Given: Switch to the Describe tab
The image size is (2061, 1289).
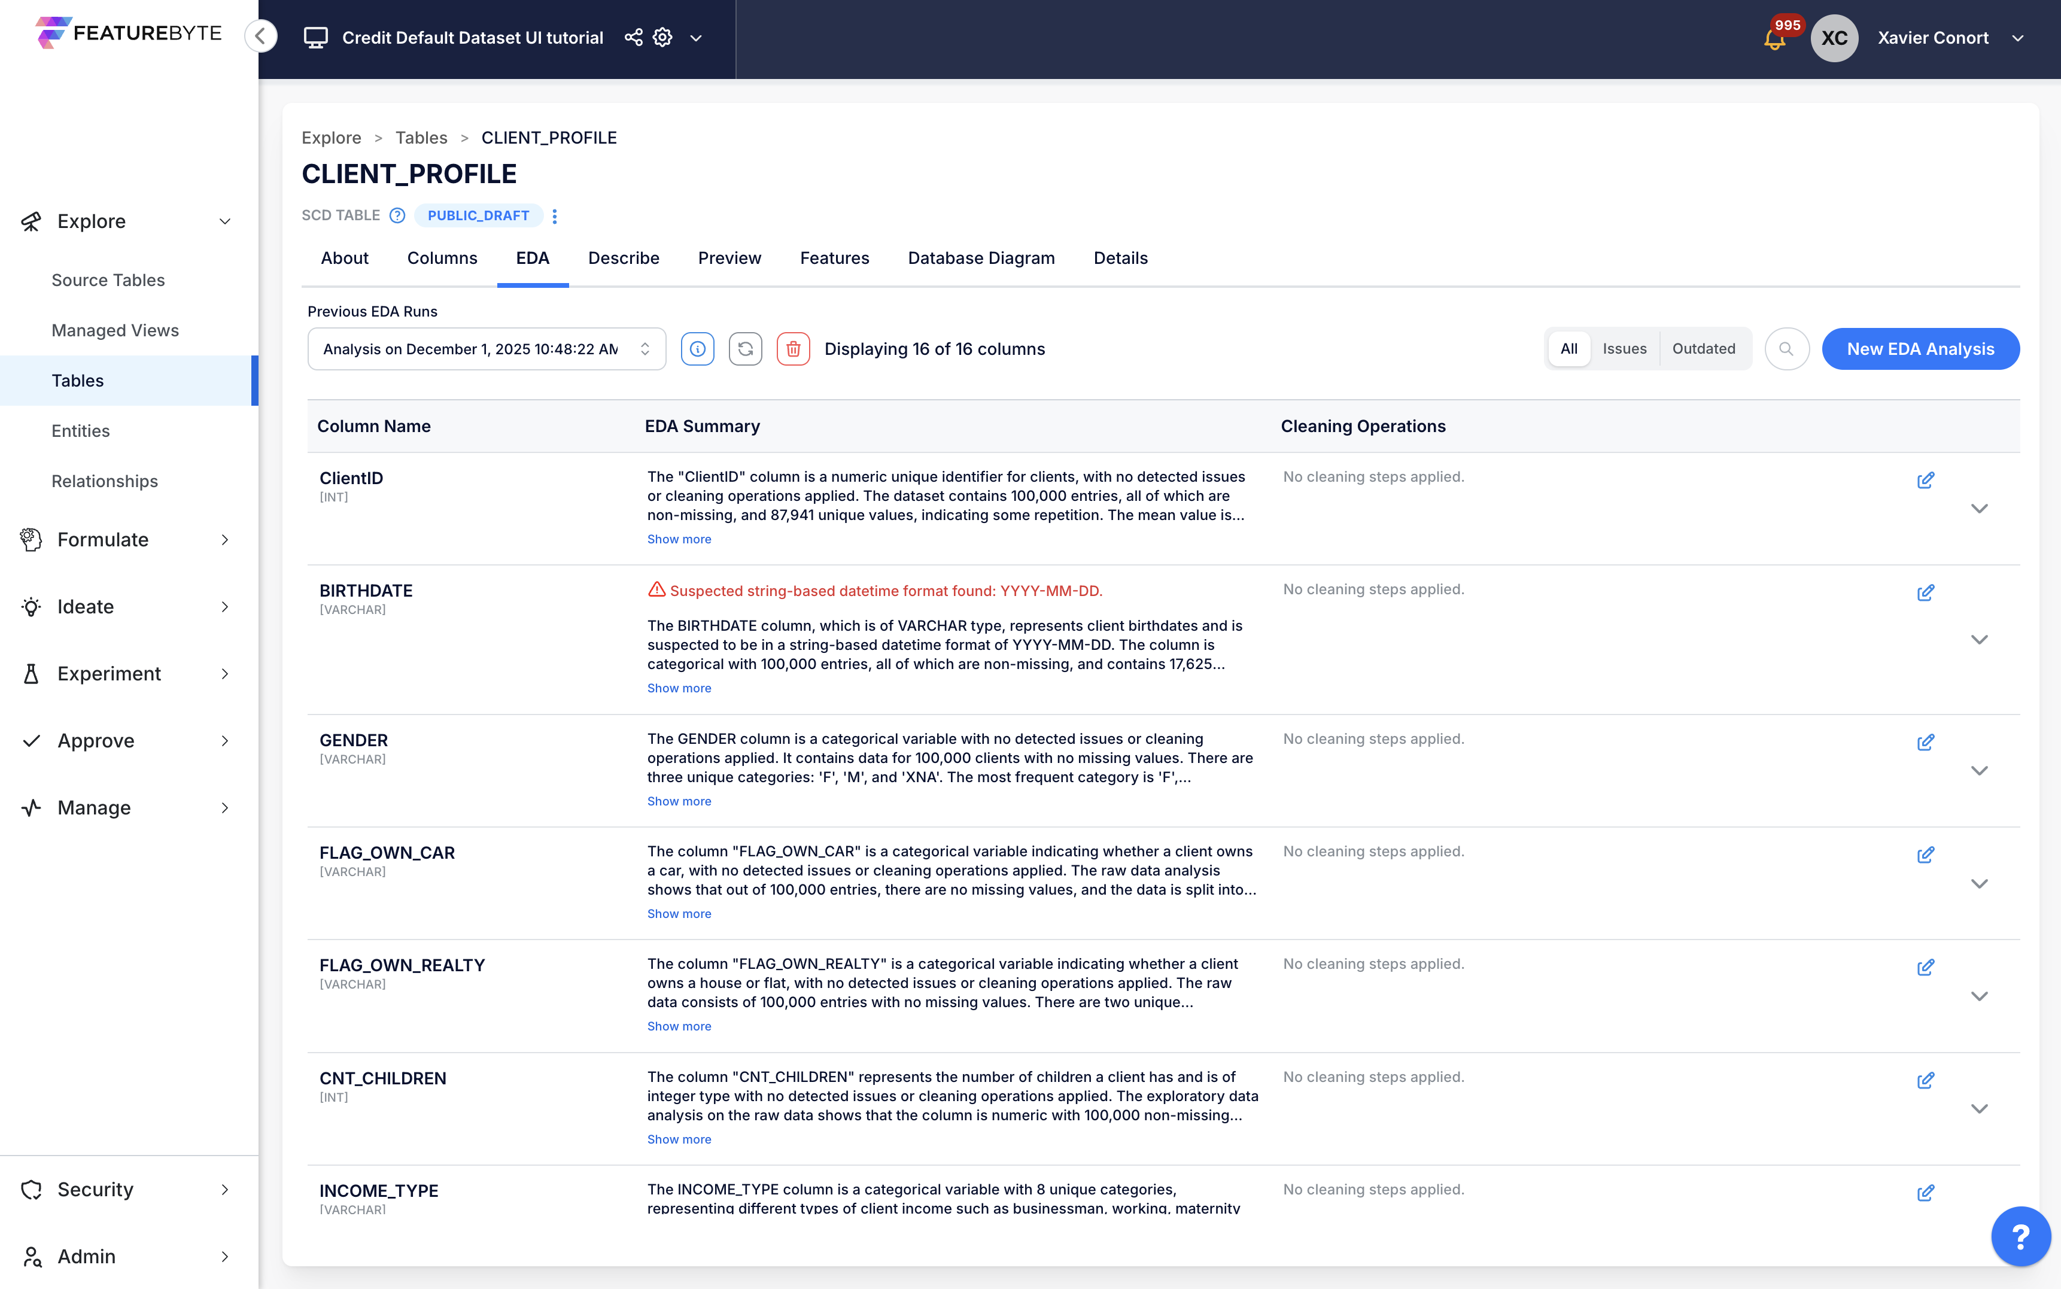Looking at the screenshot, I should click(623, 259).
